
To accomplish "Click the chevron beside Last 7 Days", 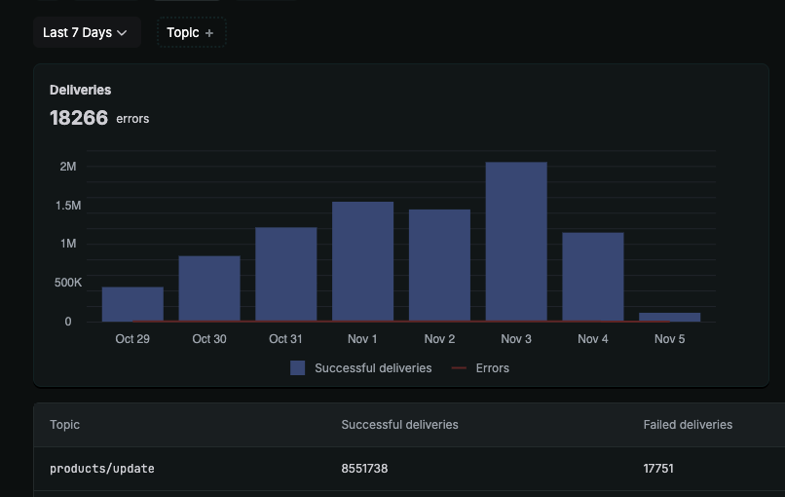I will (x=122, y=33).
